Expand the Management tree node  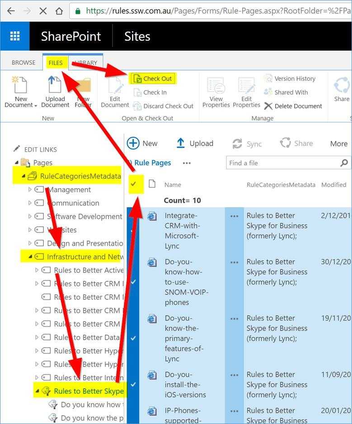(30, 190)
